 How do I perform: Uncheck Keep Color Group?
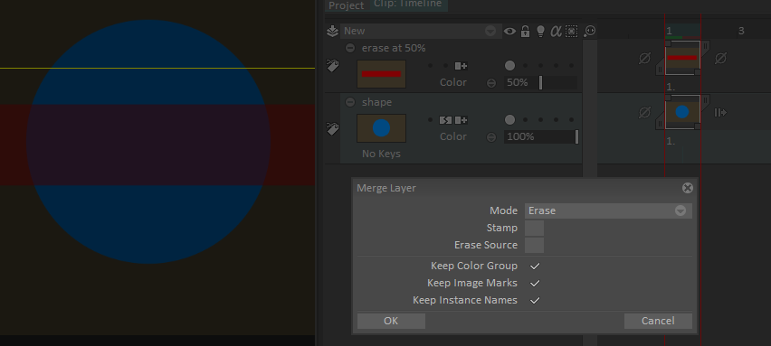[x=535, y=266]
